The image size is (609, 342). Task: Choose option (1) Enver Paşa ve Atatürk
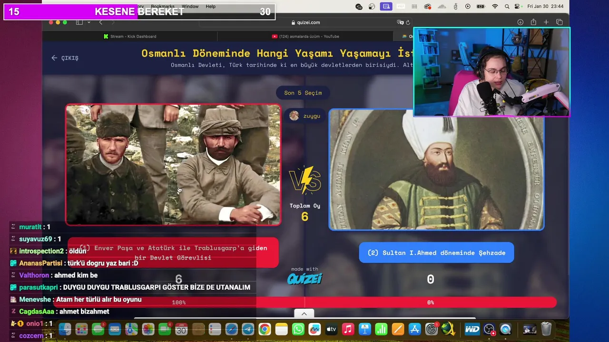pyautogui.click(x=173, y=253)
